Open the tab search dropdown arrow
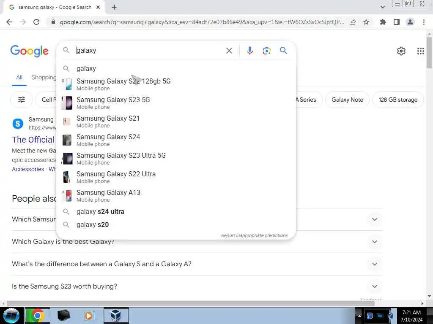The width and height of the screenshot is (433, 324). click(x=382, y=7)
